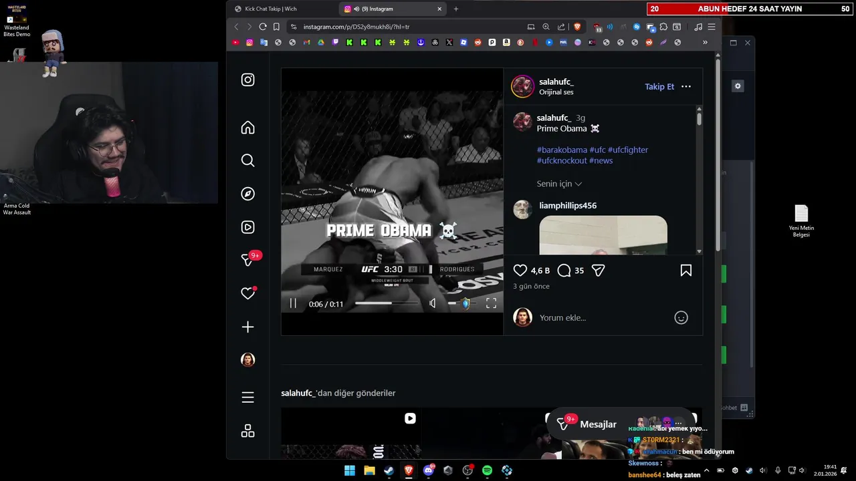This screenshot has width=856, height=481.
Task: Click the Yorum ekle comment field
Action: [x=602, y=318]
